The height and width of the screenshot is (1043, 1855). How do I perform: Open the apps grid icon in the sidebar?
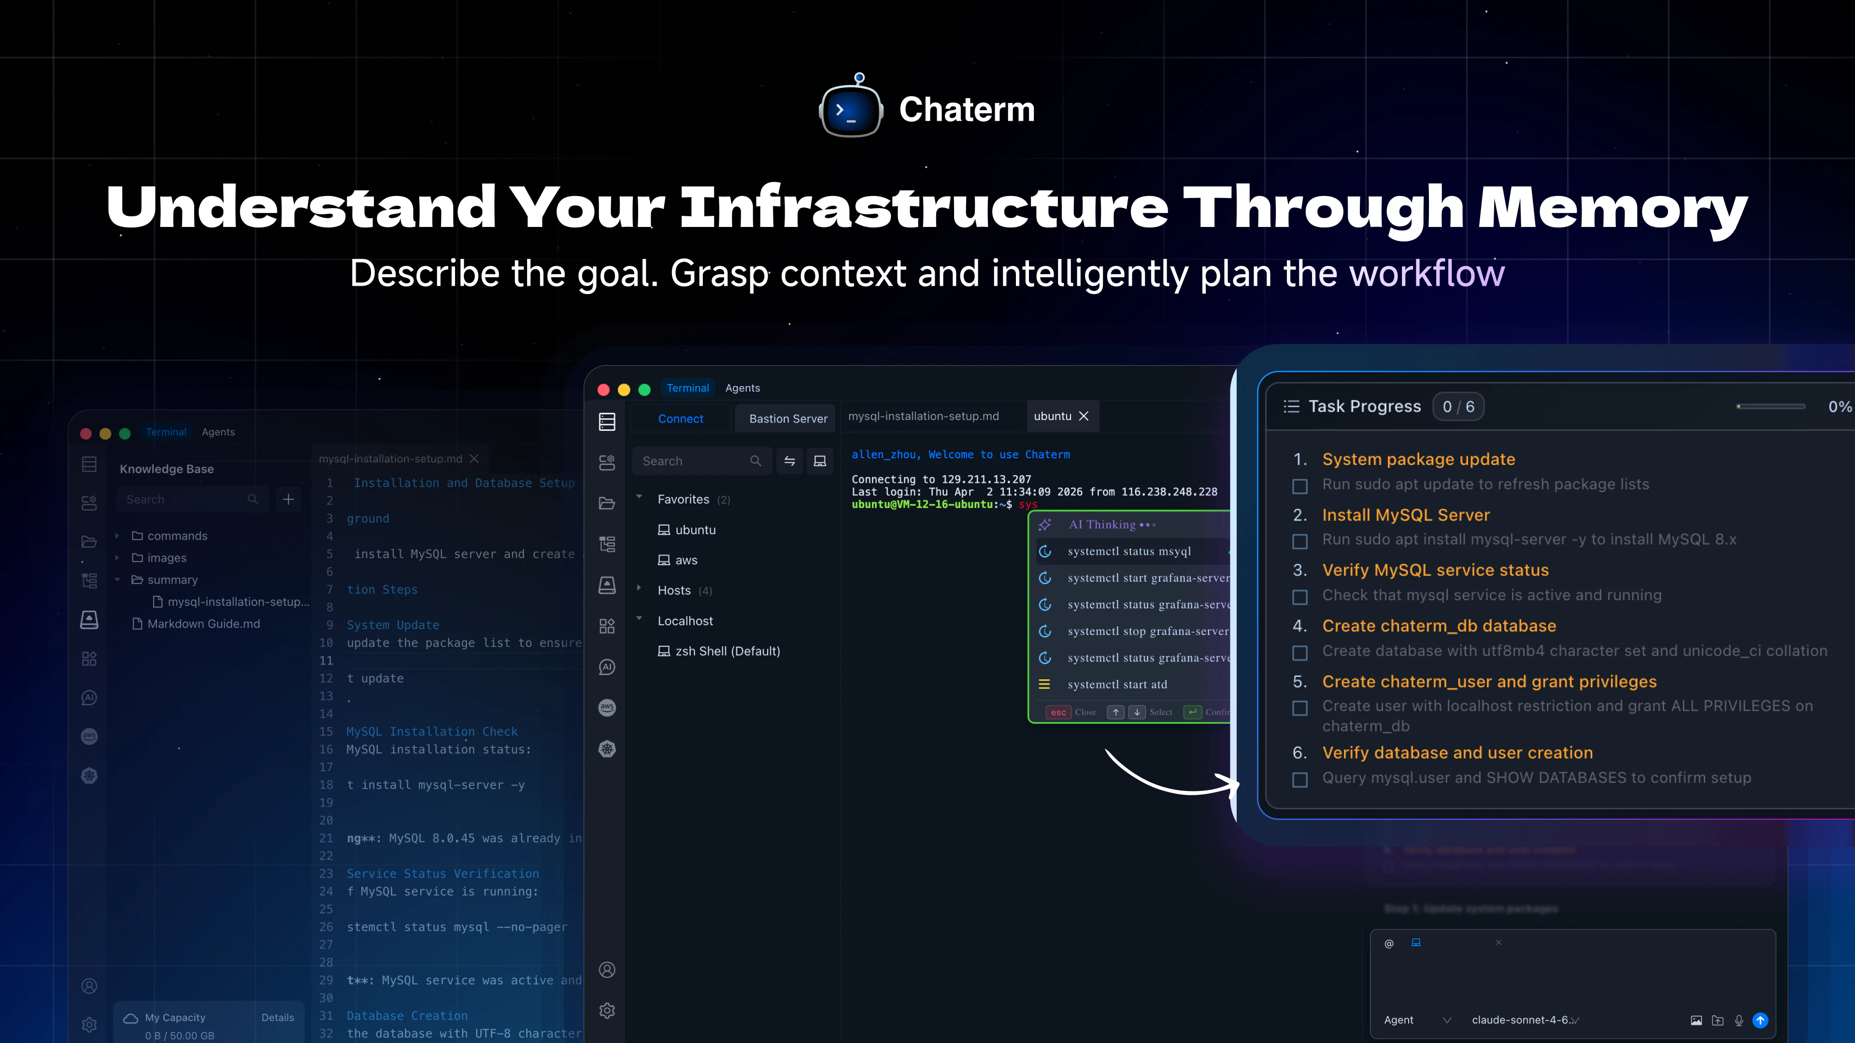point(607,625)
